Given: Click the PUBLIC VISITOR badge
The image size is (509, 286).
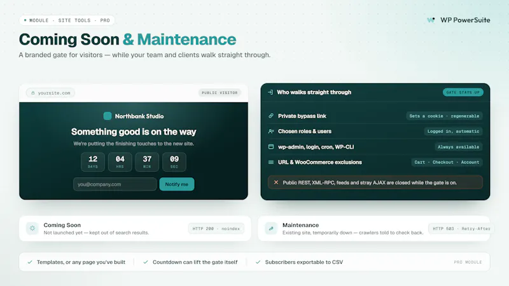Looking at the screenshot, I should (x=220, y=93).
